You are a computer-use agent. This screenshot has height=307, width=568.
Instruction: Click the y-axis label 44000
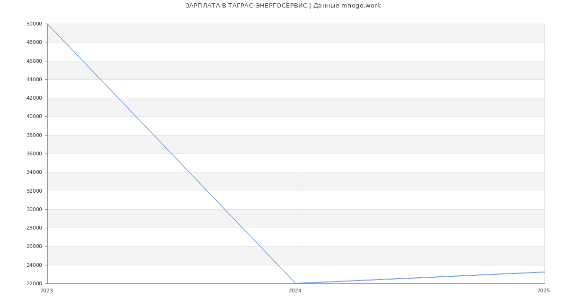click(x=35, y=79)
